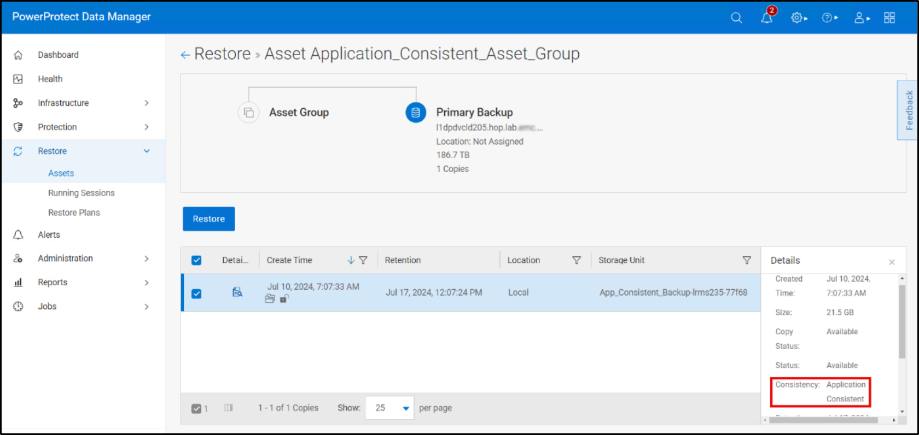Viewport: 919px width, 435px height.
Task: Select Assets under Restore
Action: click(x=61, y=173)
